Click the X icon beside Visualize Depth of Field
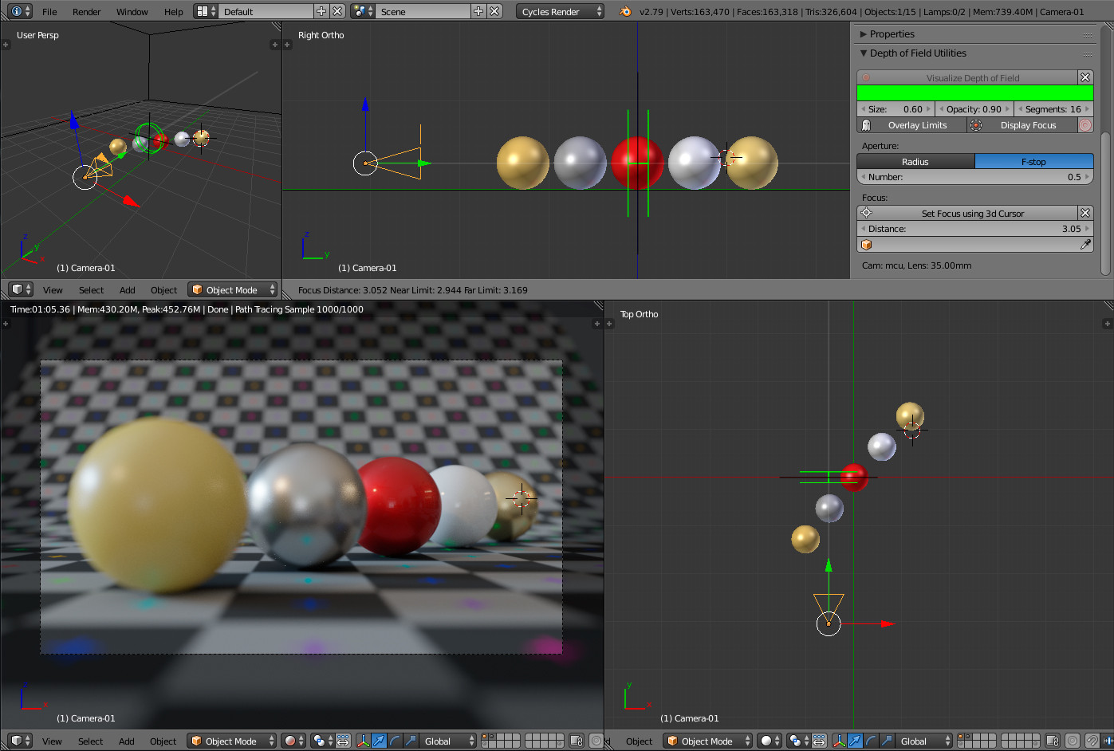Screen dimensions: 1114x751 (1084, 77)
